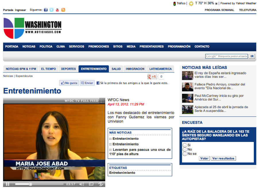The width and height of the screenshot is (259, 189).
Task: Open the RSS feed icon
Action: click(63, 10)
